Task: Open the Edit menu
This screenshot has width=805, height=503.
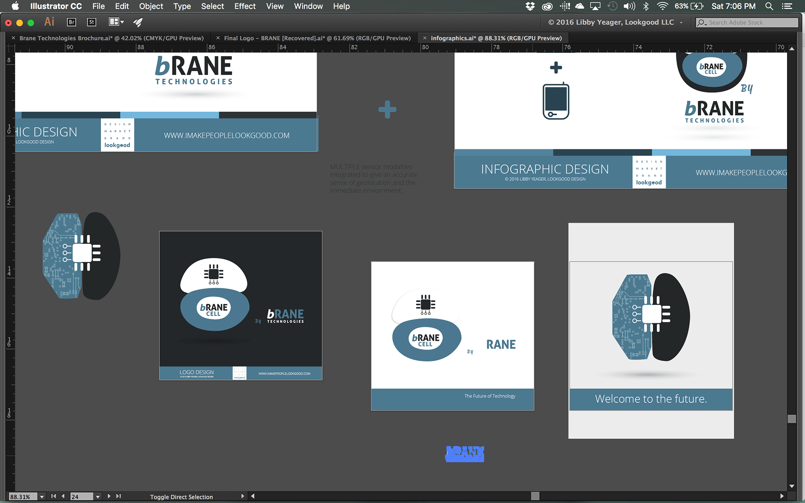Action: coord(122,6)
